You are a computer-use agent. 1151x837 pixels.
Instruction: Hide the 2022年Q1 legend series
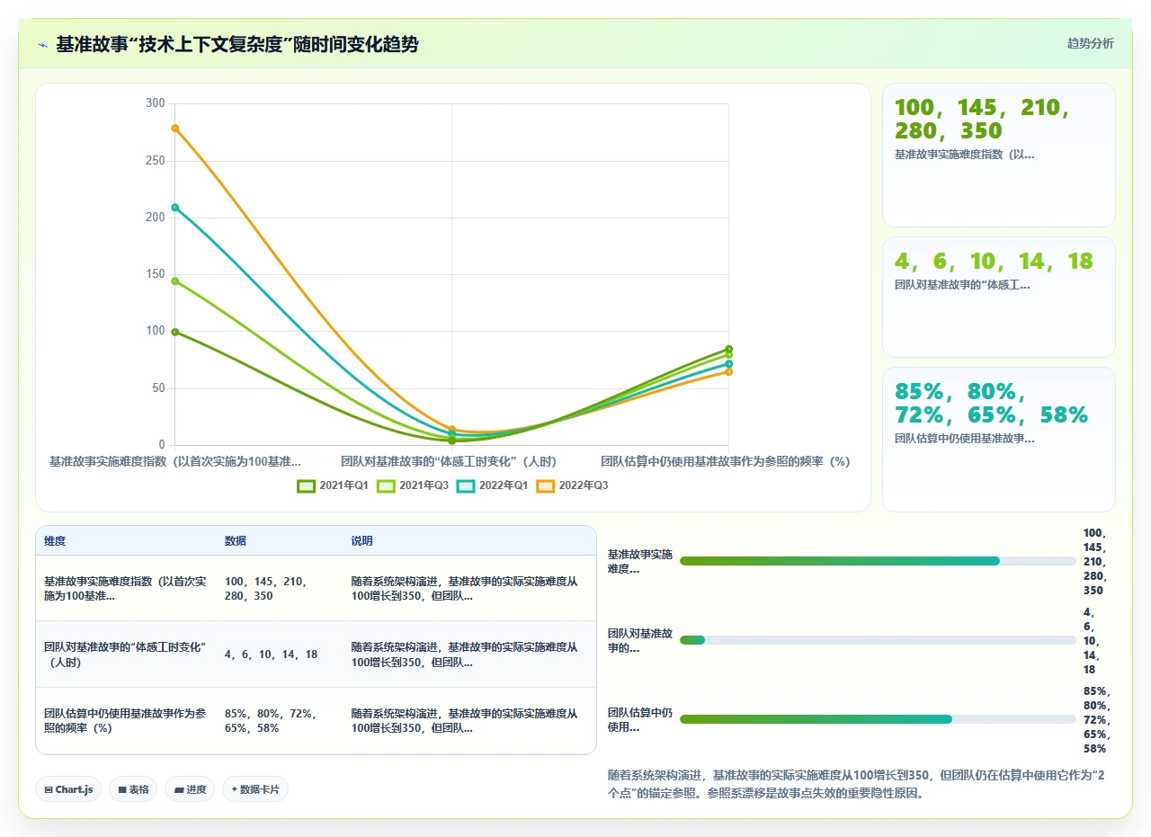pos(492,485)
